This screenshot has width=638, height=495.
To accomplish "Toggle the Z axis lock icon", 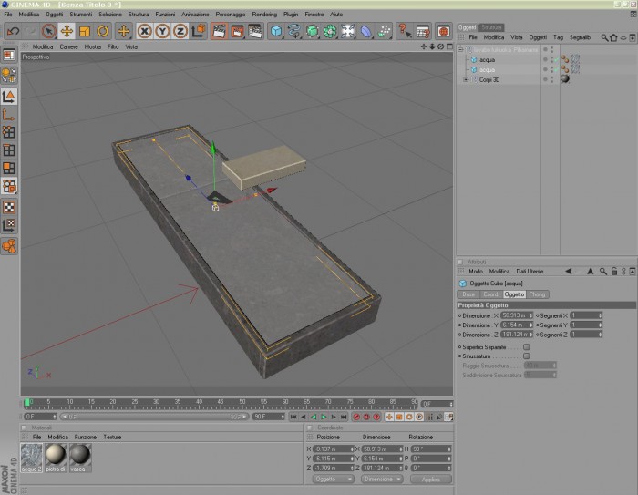I will coord(180,31).
